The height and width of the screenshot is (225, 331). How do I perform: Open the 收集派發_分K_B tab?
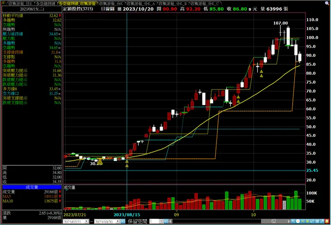click(x=173, y=4)
